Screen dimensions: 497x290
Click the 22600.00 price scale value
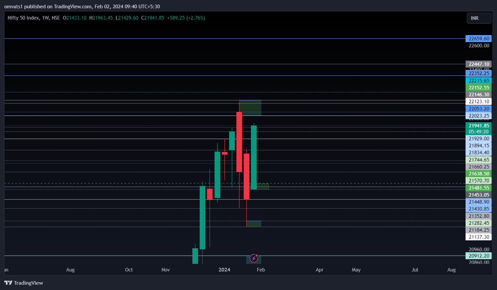(479, 46)
